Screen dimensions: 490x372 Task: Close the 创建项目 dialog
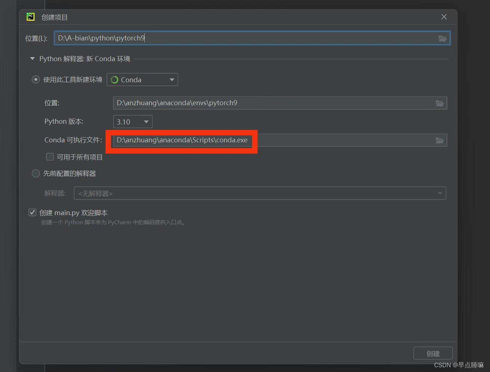point(444,17)
